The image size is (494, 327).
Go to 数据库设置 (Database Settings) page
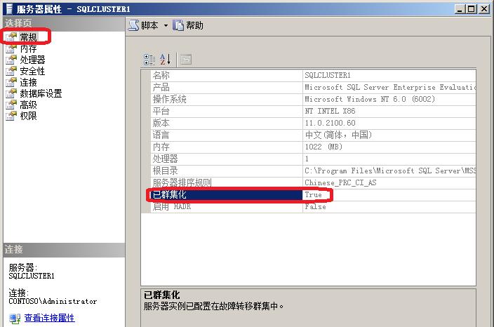point(40,94)
